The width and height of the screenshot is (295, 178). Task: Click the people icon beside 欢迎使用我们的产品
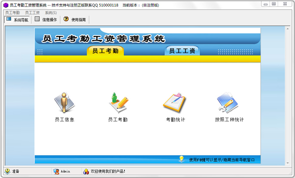point(86,172)
